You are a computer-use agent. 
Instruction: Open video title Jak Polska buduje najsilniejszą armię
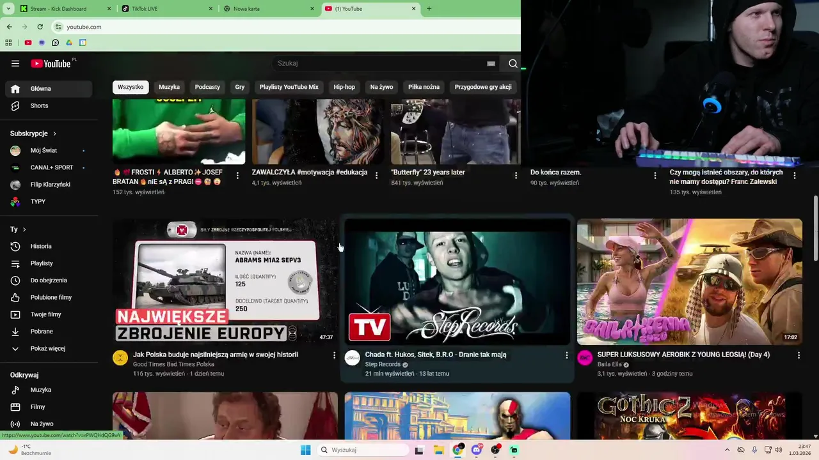[x=216, y=355]
